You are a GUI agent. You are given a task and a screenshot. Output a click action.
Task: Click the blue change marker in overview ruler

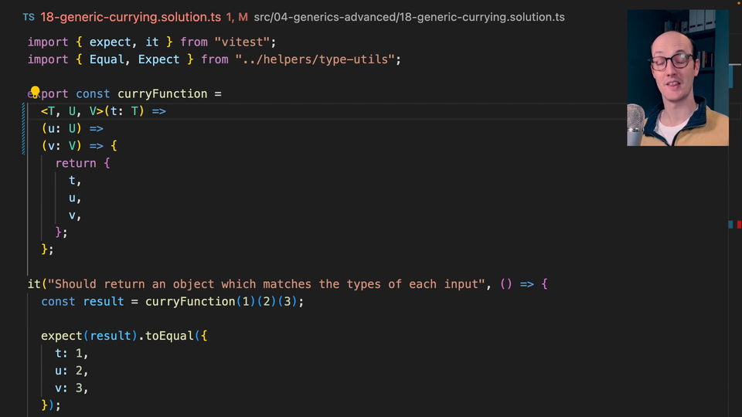[730, 224]
